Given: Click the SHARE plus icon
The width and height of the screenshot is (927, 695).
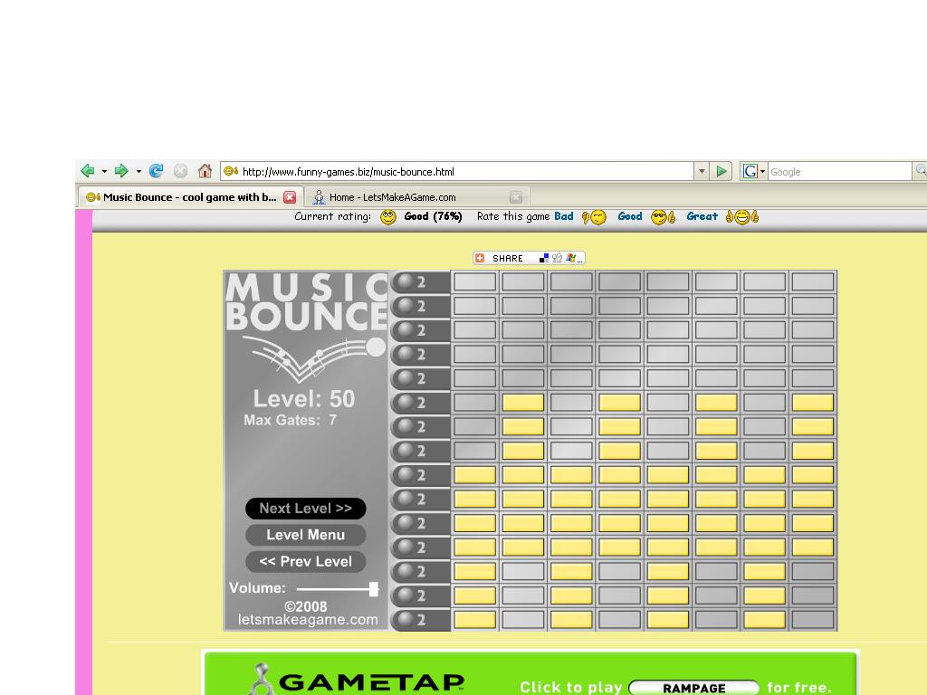Looking at the screenshot, I should click(480, 257).
